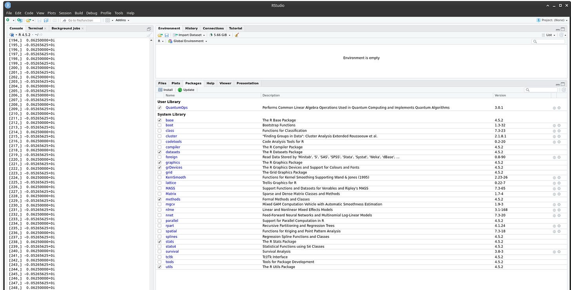
Task: Refresh the Environment pane
Action: [x=562, y=35]
